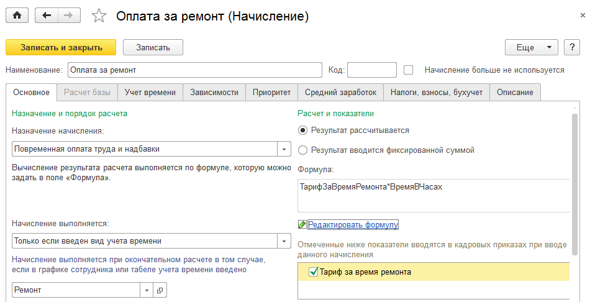Expand the 'Назначение начисления' dropdown
590x302 pixels.
pos(284,149)
